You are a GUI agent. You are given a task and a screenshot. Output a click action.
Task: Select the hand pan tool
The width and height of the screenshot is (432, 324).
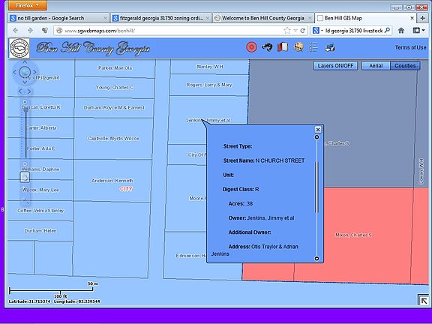(25, 177)
